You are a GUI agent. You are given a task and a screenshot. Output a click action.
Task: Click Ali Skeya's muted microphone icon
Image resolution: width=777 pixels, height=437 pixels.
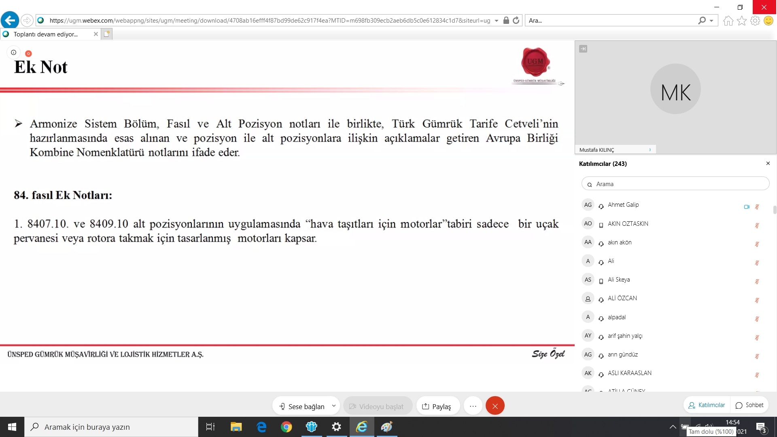pos(757,281)
